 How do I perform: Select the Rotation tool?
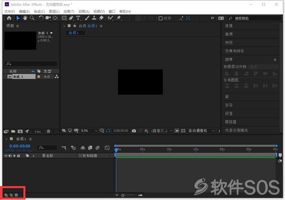(41, 18)
